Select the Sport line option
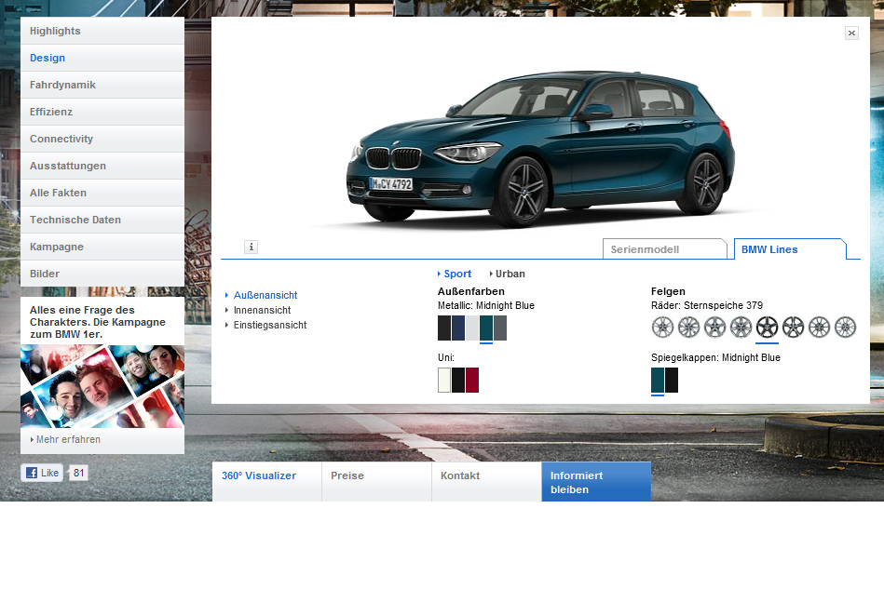 pos(456,274)
